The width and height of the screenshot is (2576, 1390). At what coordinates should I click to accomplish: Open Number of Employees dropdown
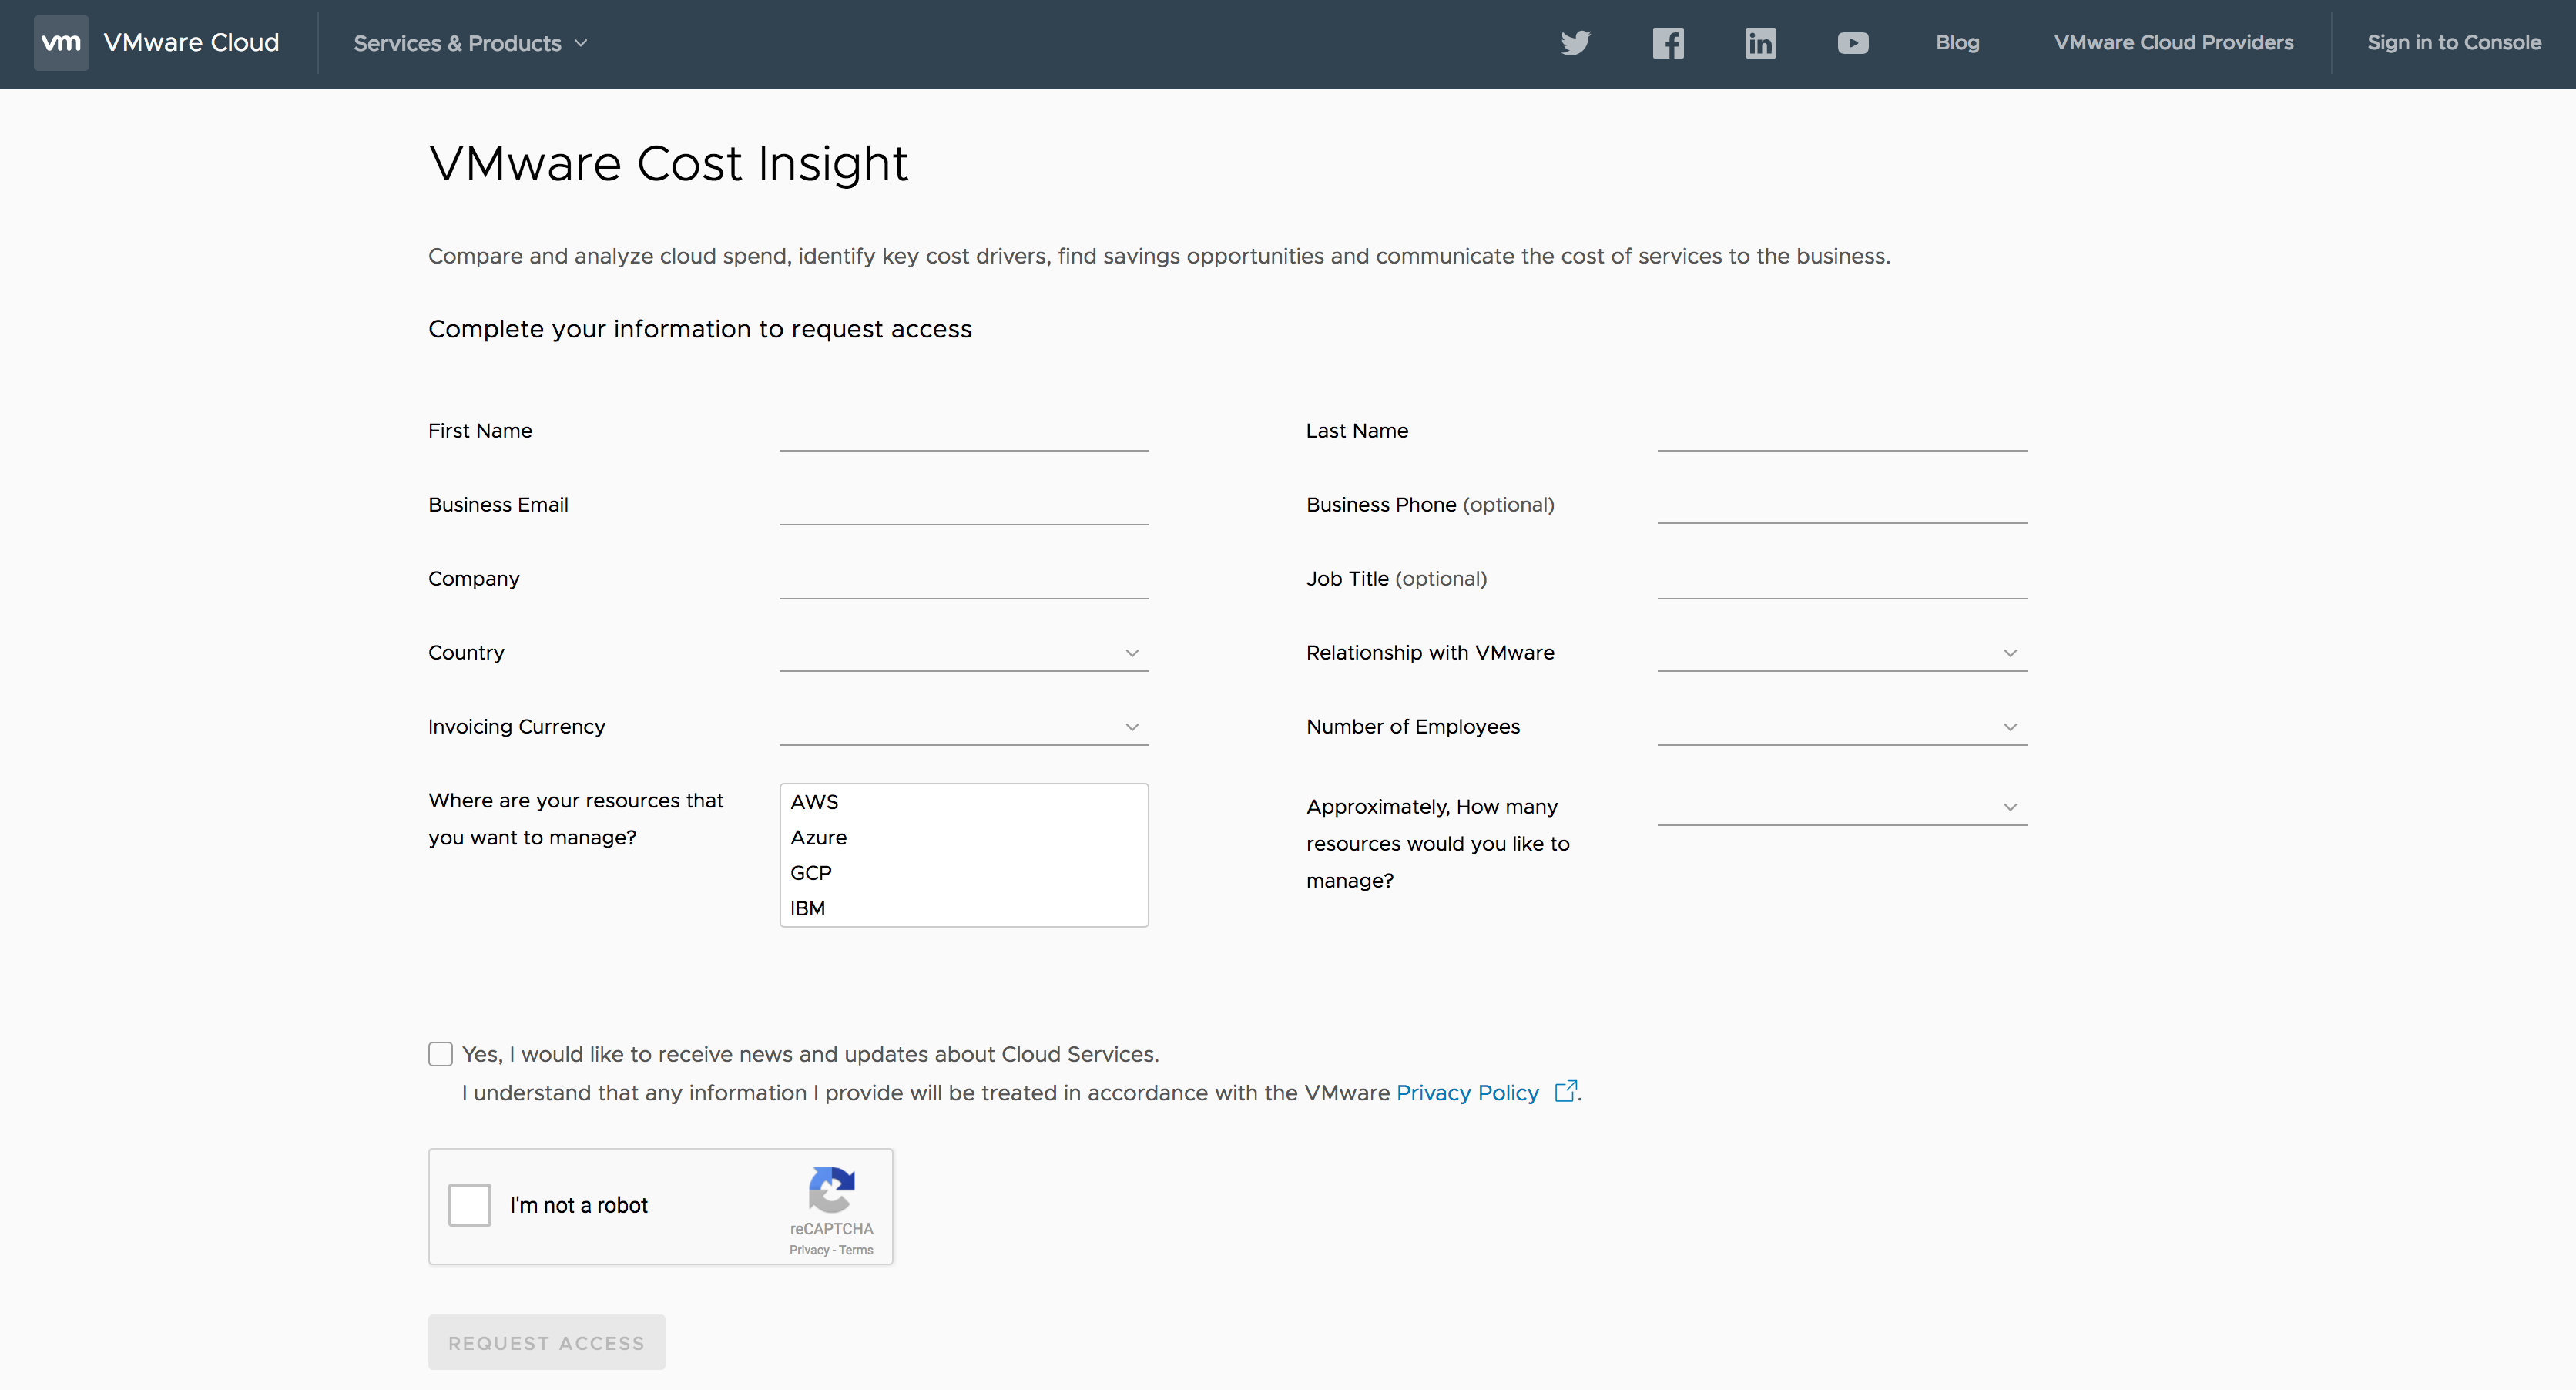click(1841, 727)
